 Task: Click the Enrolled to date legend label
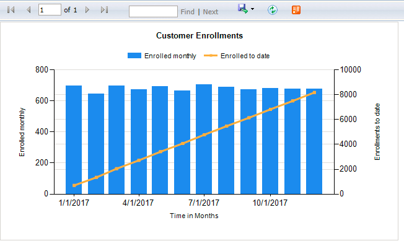coord(245,56)
